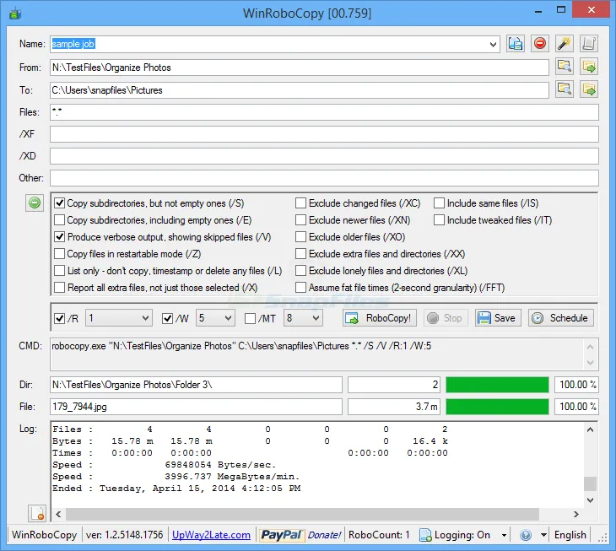
Task: Click the log scroll right arrow
Action: pyautogui.click(x=576, y=514)
